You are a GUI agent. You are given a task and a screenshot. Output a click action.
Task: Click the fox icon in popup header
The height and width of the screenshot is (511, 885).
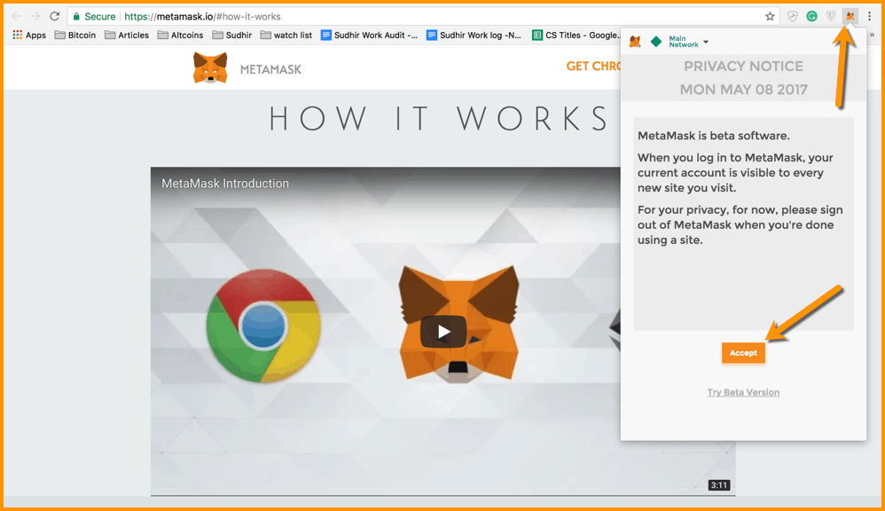pyautogui.click(x=636, y=41)
